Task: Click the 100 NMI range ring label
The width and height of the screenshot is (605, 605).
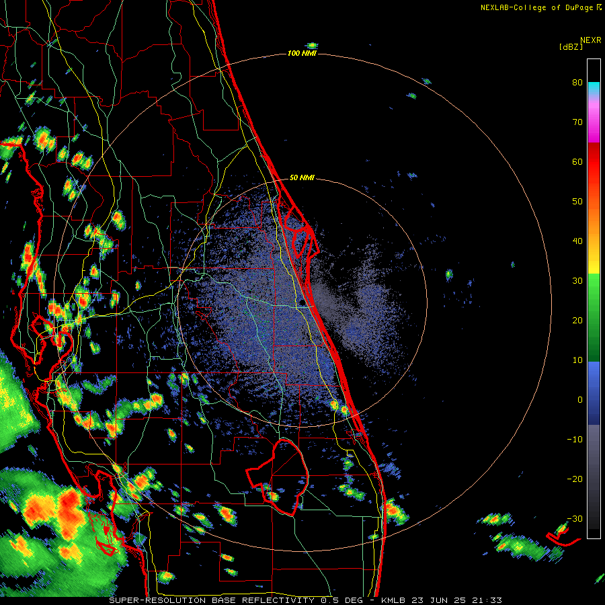Action: click(302, 53)
